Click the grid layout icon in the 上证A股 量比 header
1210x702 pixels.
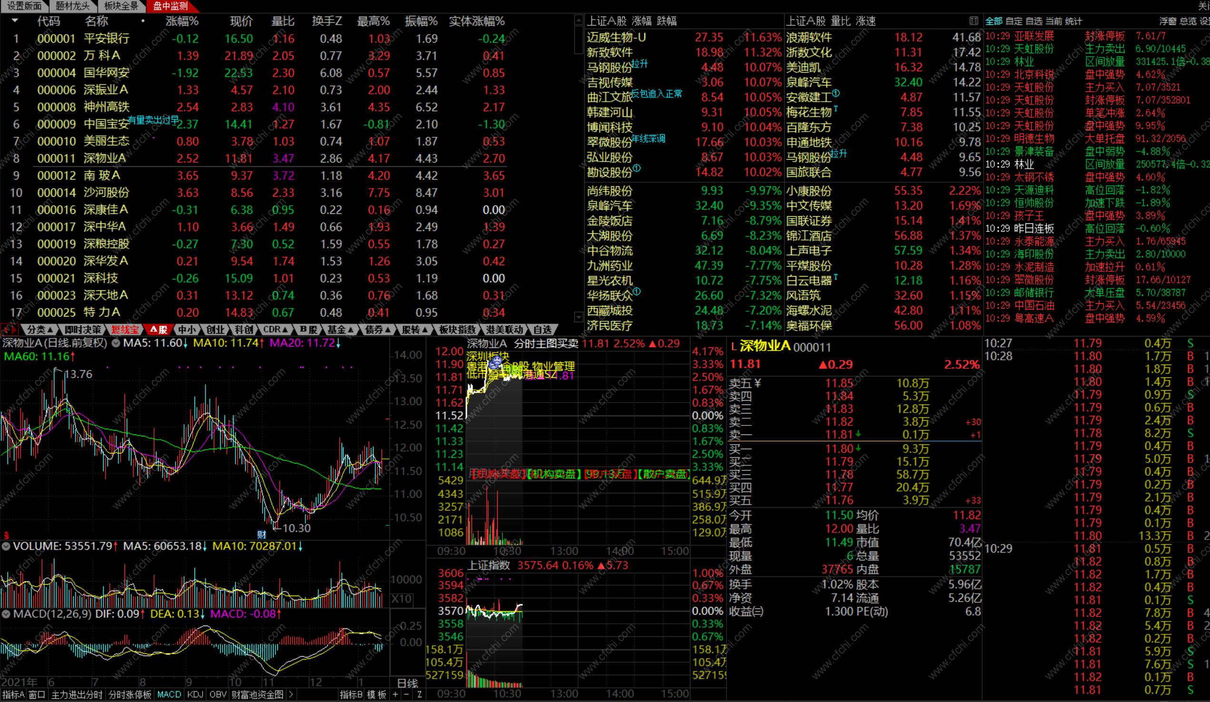(x=974, y=20)
